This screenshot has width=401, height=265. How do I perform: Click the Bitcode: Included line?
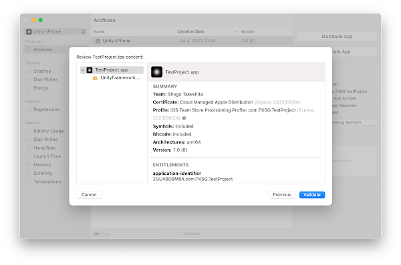pos(172,134)
